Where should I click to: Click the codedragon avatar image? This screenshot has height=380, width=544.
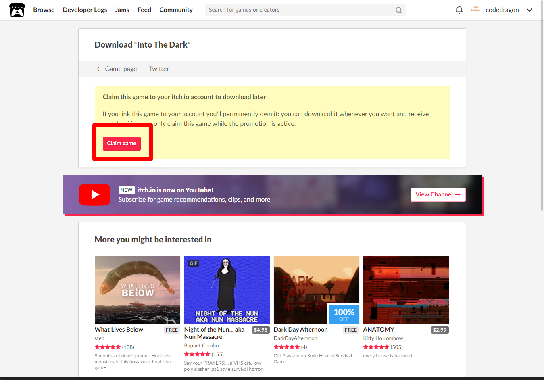pyautogui.click(x=475, y=10)
